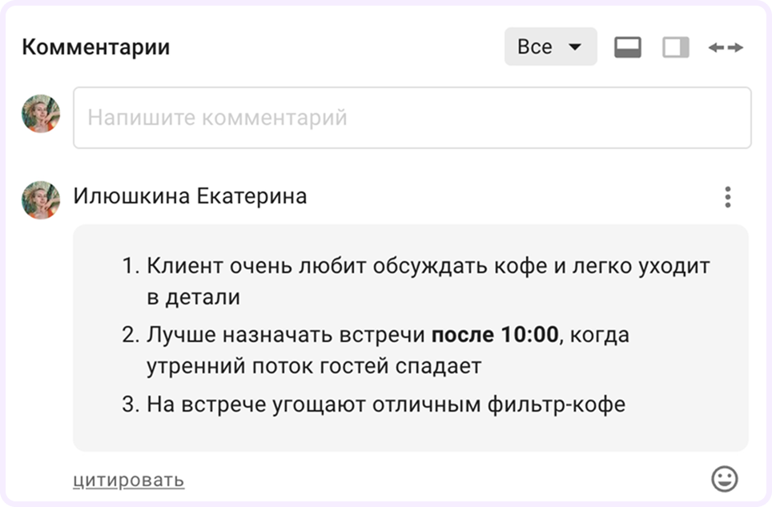This screenshot has width=772, height=507.
Task: Add a reaction using the emoji button
Action: coord(723,478)
